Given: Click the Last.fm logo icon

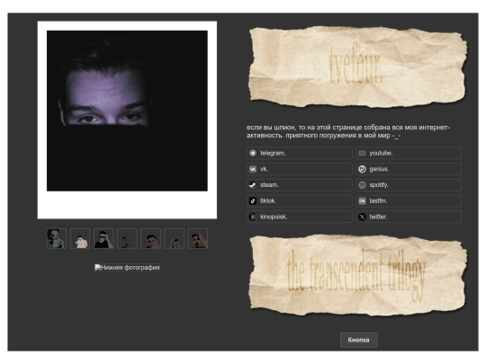Looking at the screenshot, I should 362,201.
